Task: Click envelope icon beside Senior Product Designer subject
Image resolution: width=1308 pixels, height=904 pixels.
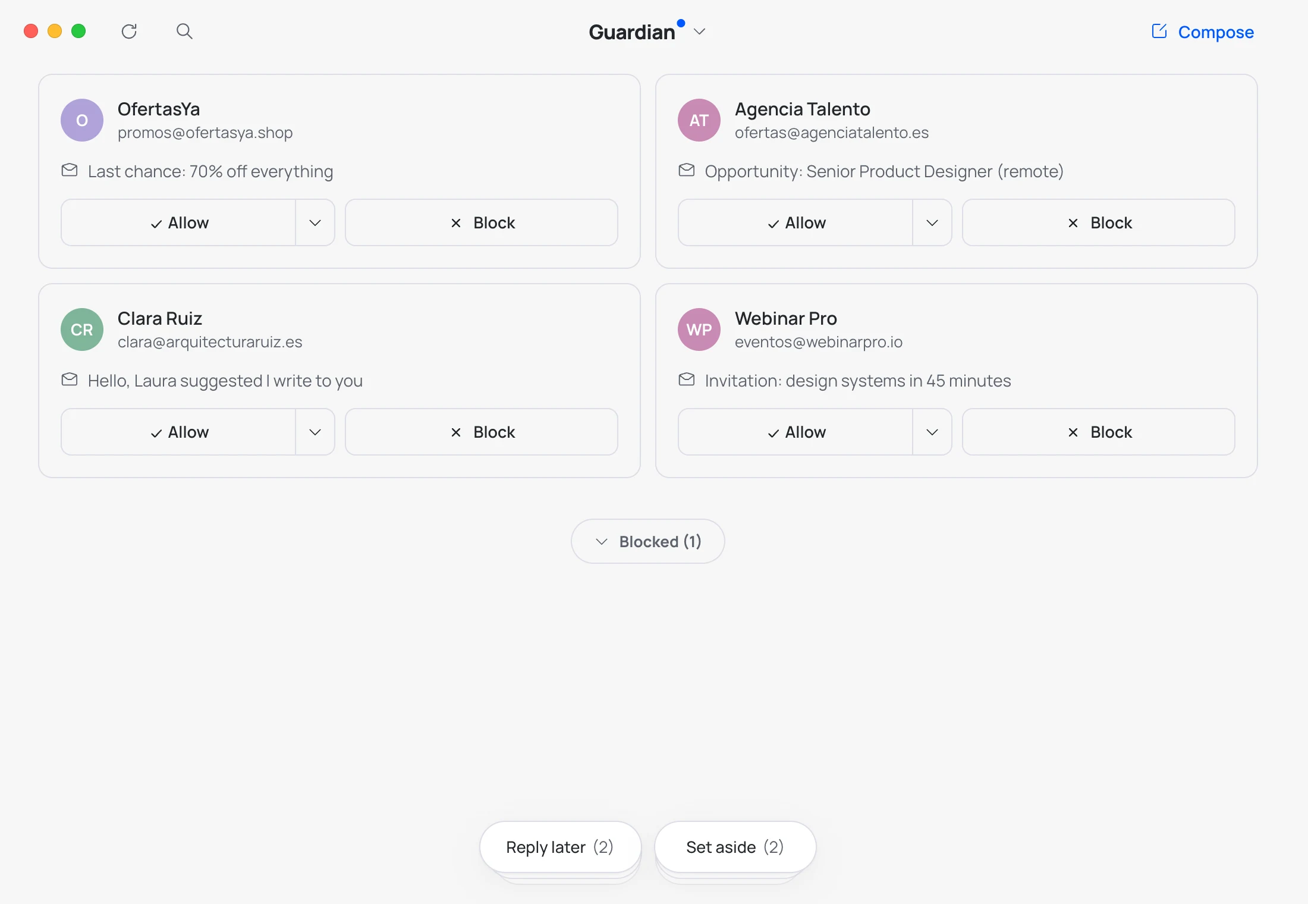Action: [x=687, y=171]
